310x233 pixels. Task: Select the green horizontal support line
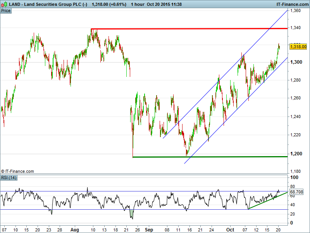209,157
